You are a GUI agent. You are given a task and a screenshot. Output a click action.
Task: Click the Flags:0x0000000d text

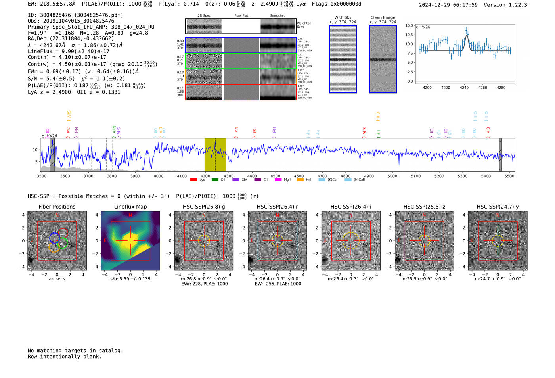click(x=337, y=4)
